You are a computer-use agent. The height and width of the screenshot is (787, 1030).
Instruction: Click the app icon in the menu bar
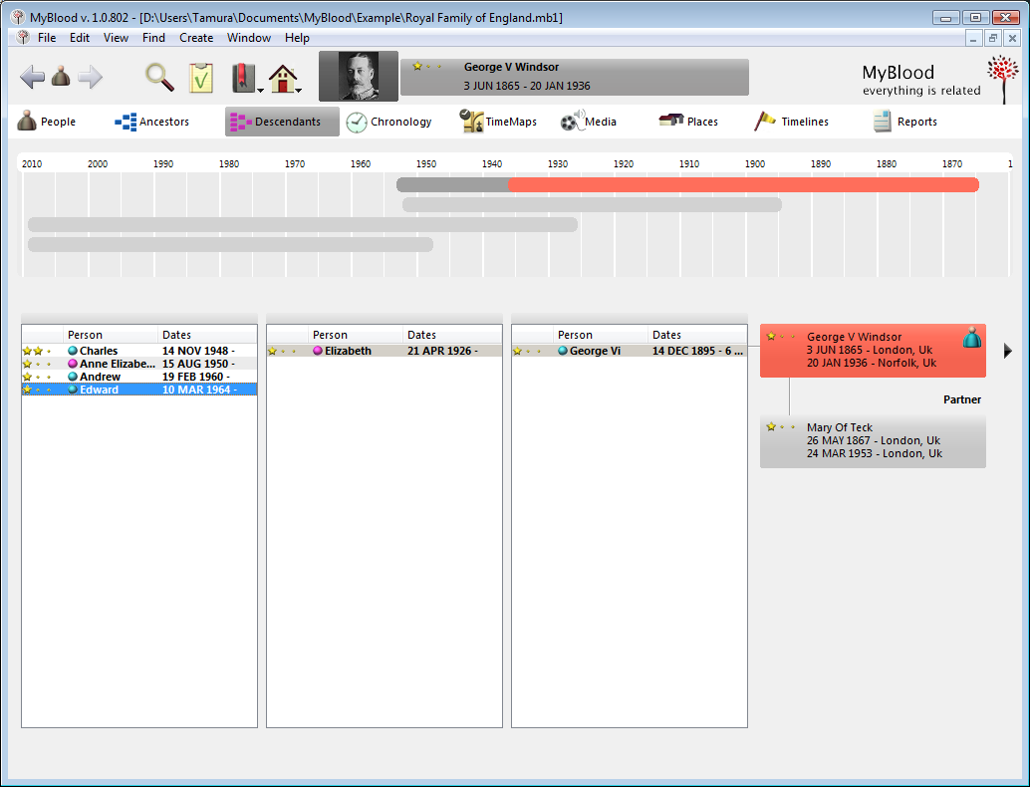(23, 38)
